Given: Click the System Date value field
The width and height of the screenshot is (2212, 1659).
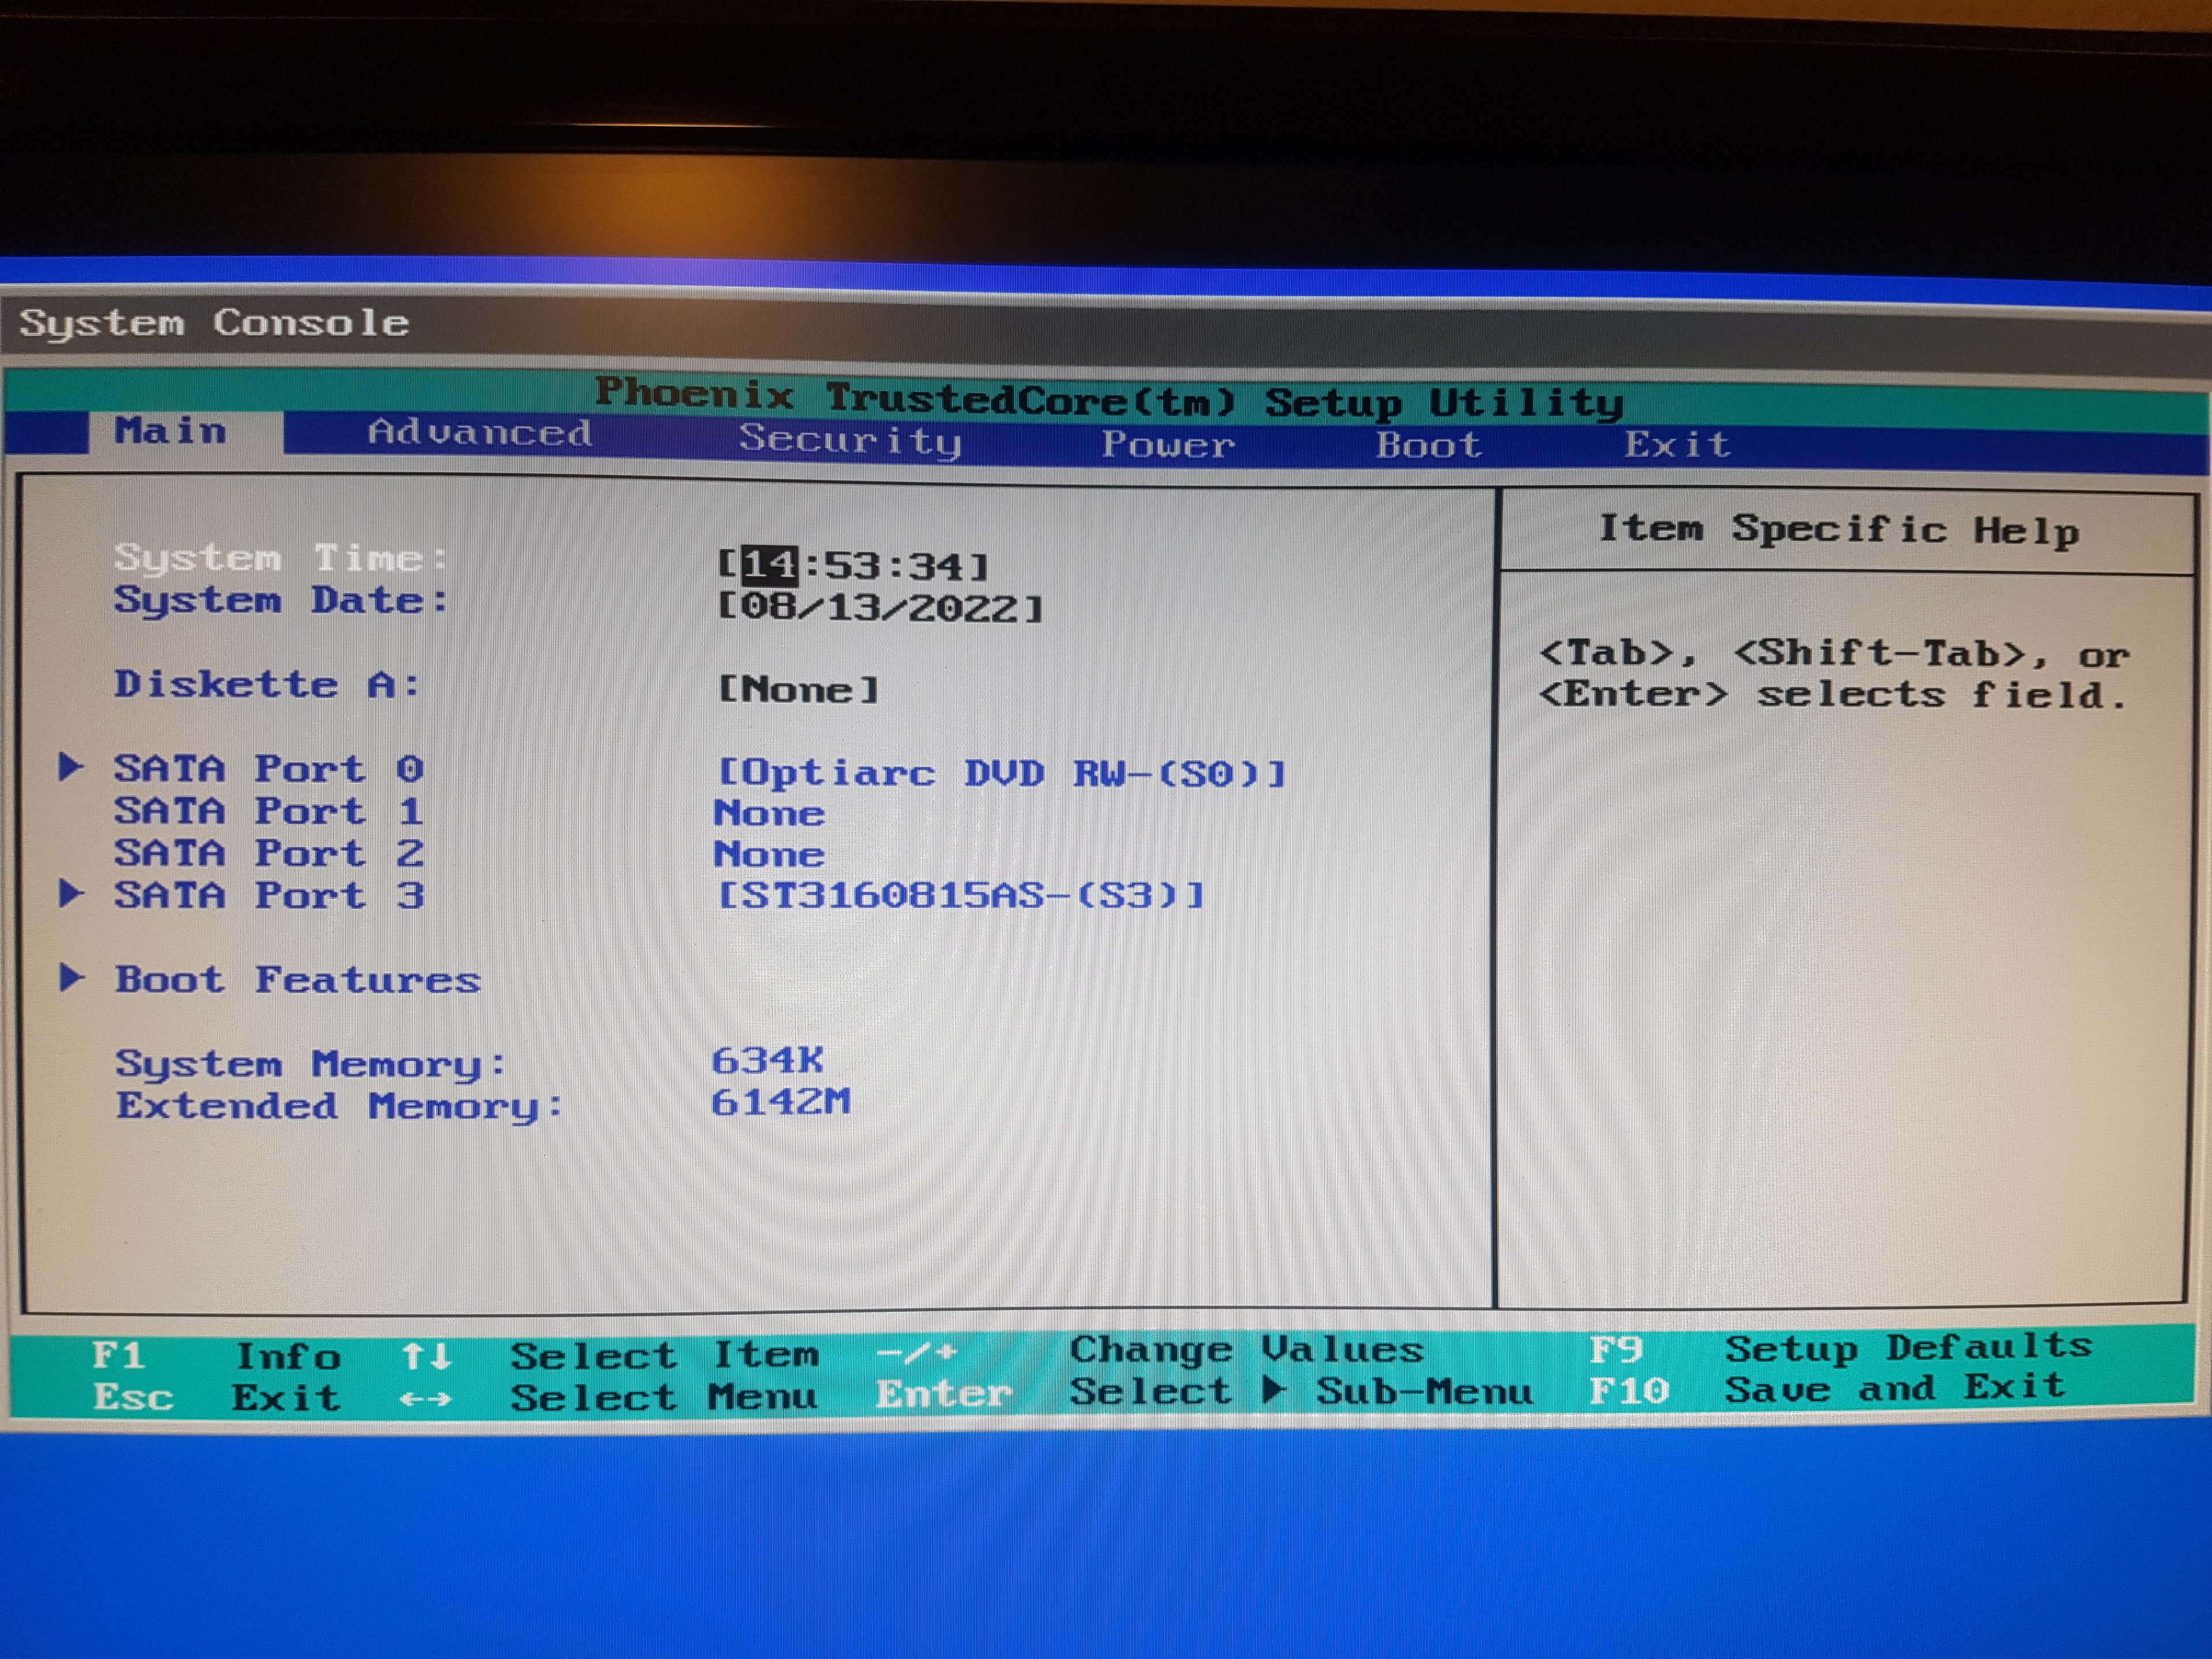Looking at the screenshot, I should pyautogui.click(x=880, y=608).
